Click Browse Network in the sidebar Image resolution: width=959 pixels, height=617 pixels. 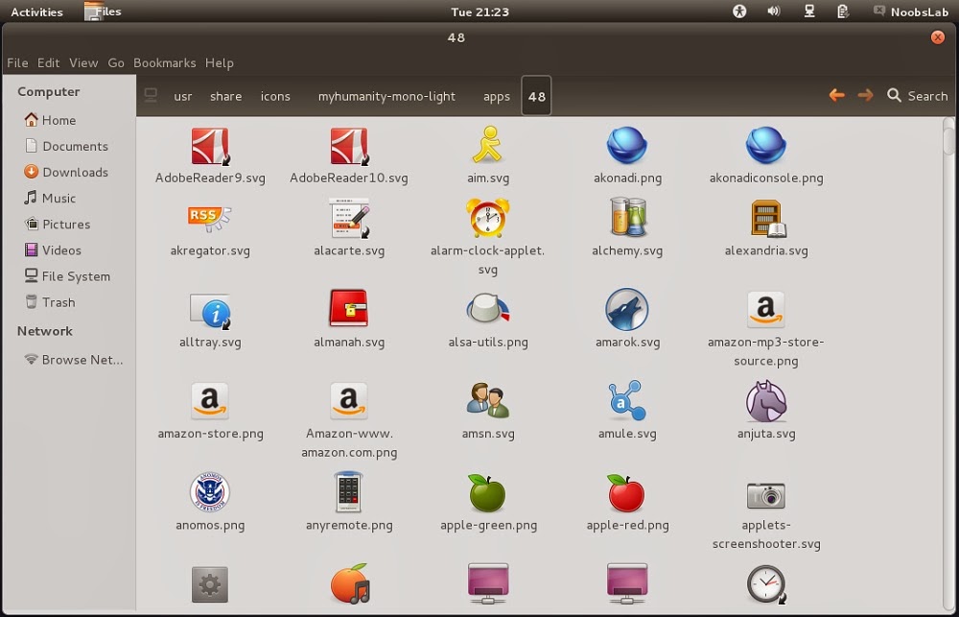(x=74, y=360)
